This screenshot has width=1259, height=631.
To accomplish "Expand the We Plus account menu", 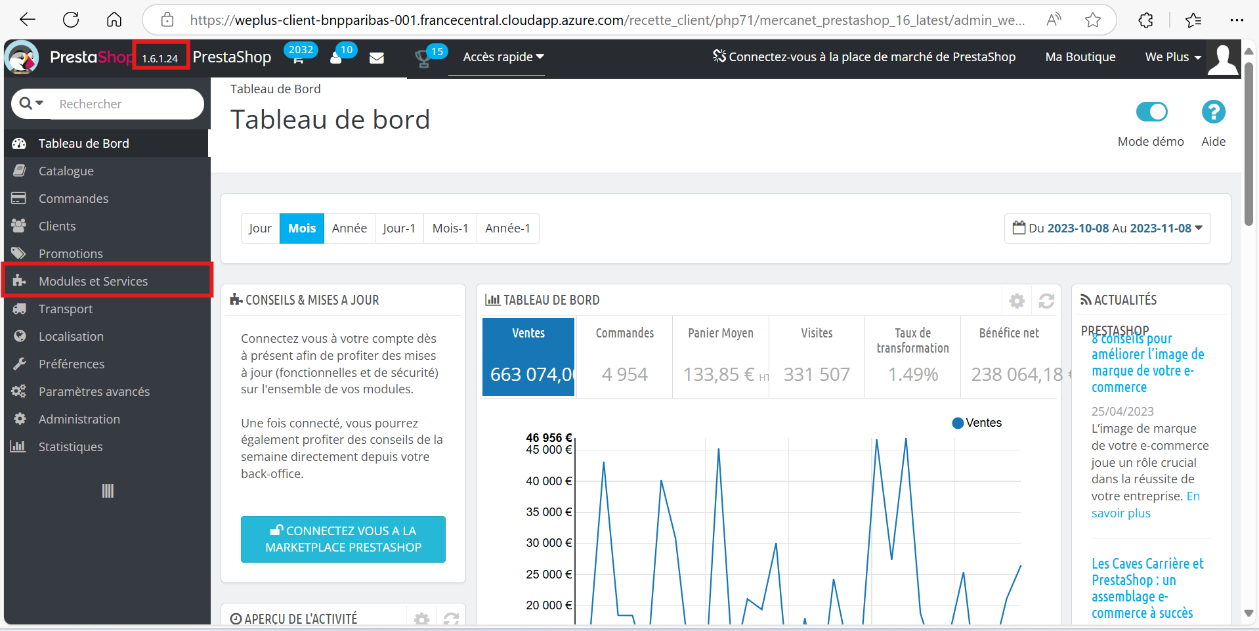I will point(1173,57).
